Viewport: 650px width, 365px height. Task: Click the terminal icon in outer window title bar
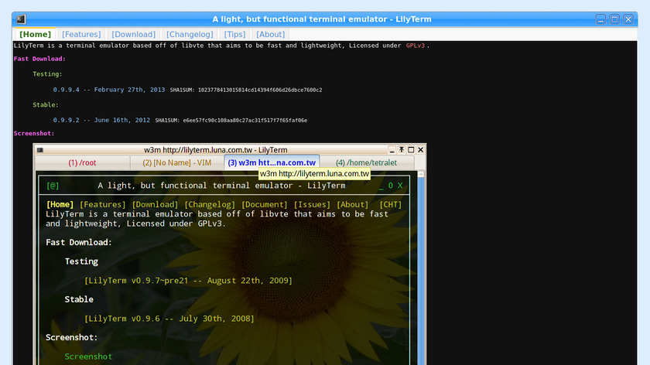point(21,19)
